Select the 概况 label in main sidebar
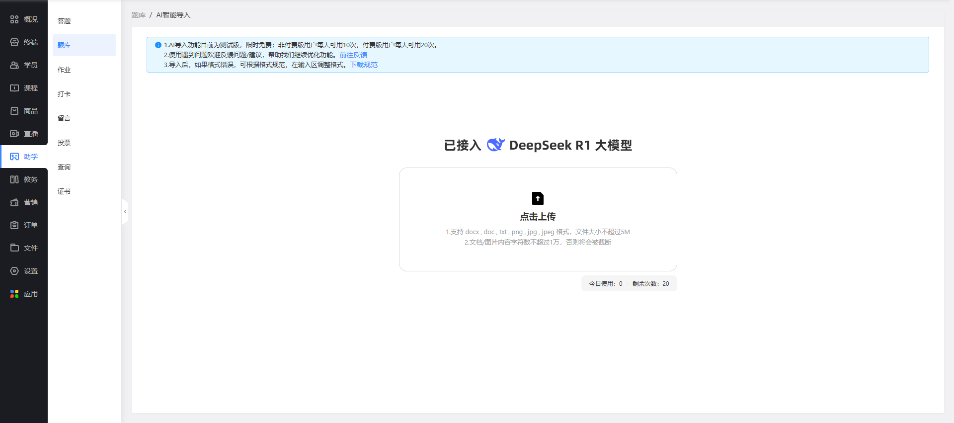The image size is (954, 423). pos(31,19)
